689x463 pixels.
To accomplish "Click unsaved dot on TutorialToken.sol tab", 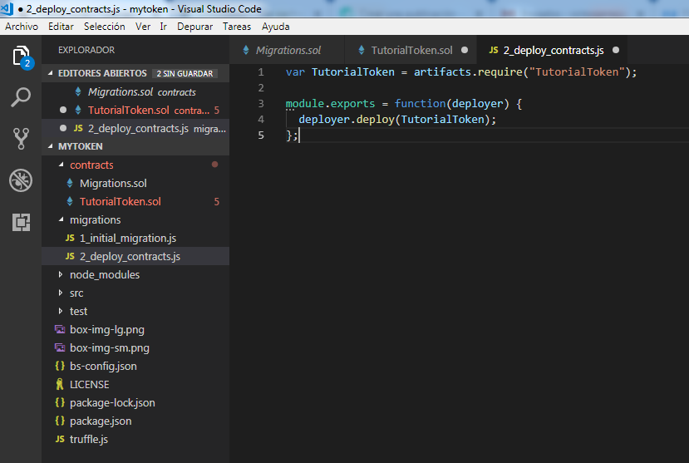I will (465, 50).
